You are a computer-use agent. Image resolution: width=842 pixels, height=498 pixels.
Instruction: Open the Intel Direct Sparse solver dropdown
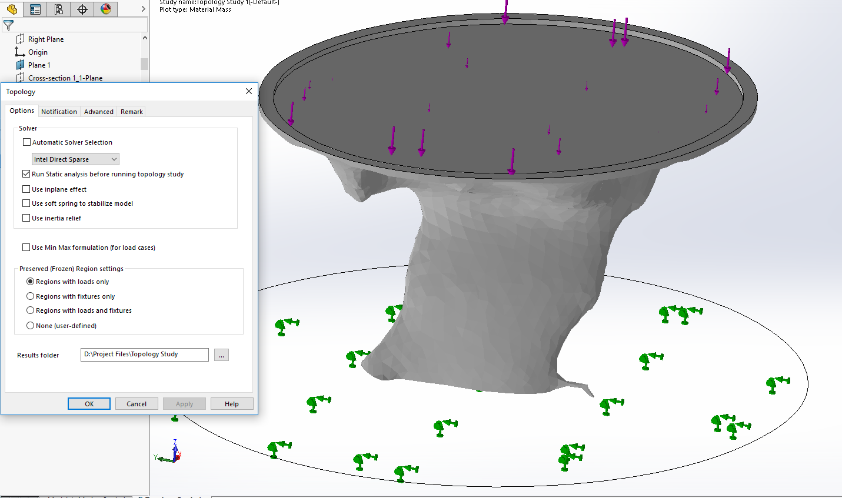75,159
